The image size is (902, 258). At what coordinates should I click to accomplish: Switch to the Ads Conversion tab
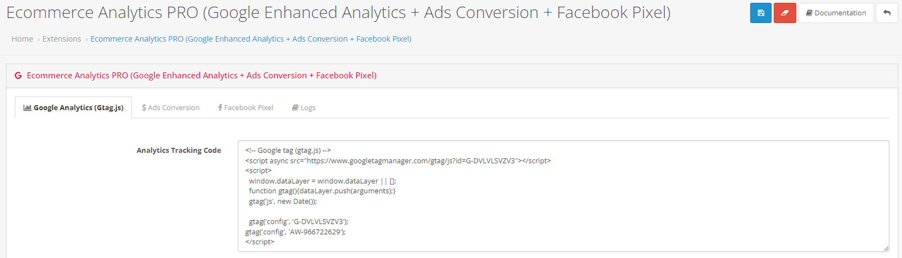(171, 108)
